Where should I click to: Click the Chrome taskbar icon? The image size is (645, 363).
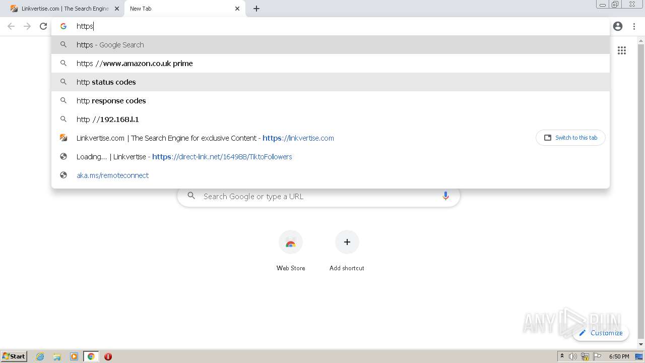[91, 356]
